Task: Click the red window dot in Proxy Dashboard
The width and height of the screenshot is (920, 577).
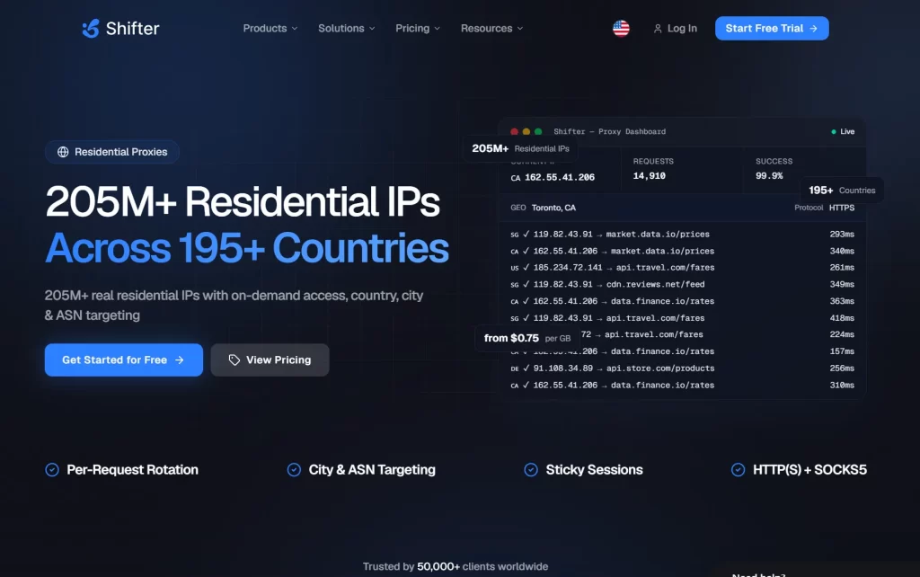Action: [x=515, y=131]
